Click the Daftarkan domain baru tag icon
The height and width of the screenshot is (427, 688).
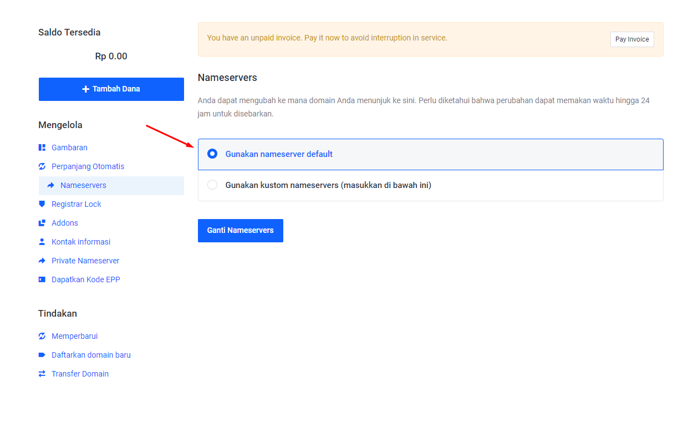coord(42,355)
